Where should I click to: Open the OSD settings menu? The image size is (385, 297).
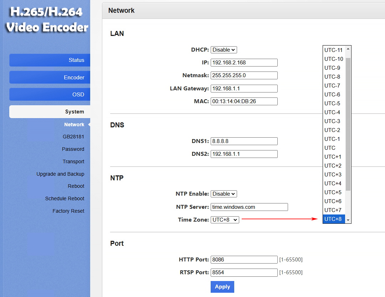pos(50,95)
